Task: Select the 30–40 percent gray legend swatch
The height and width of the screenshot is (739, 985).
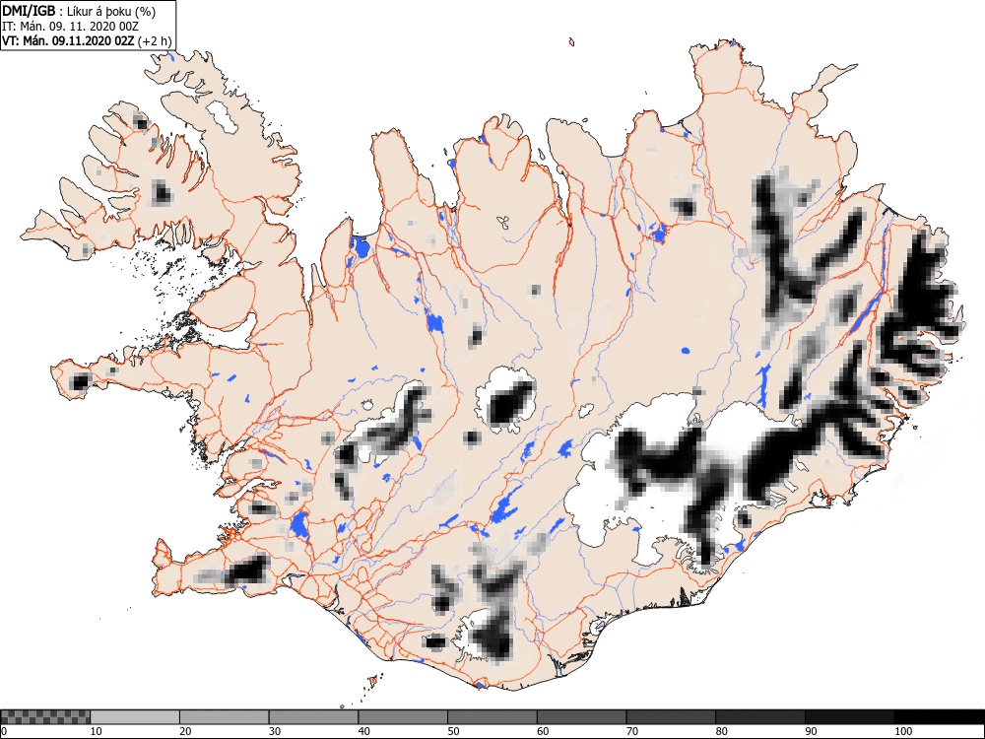Action: (x=313, y=717)
